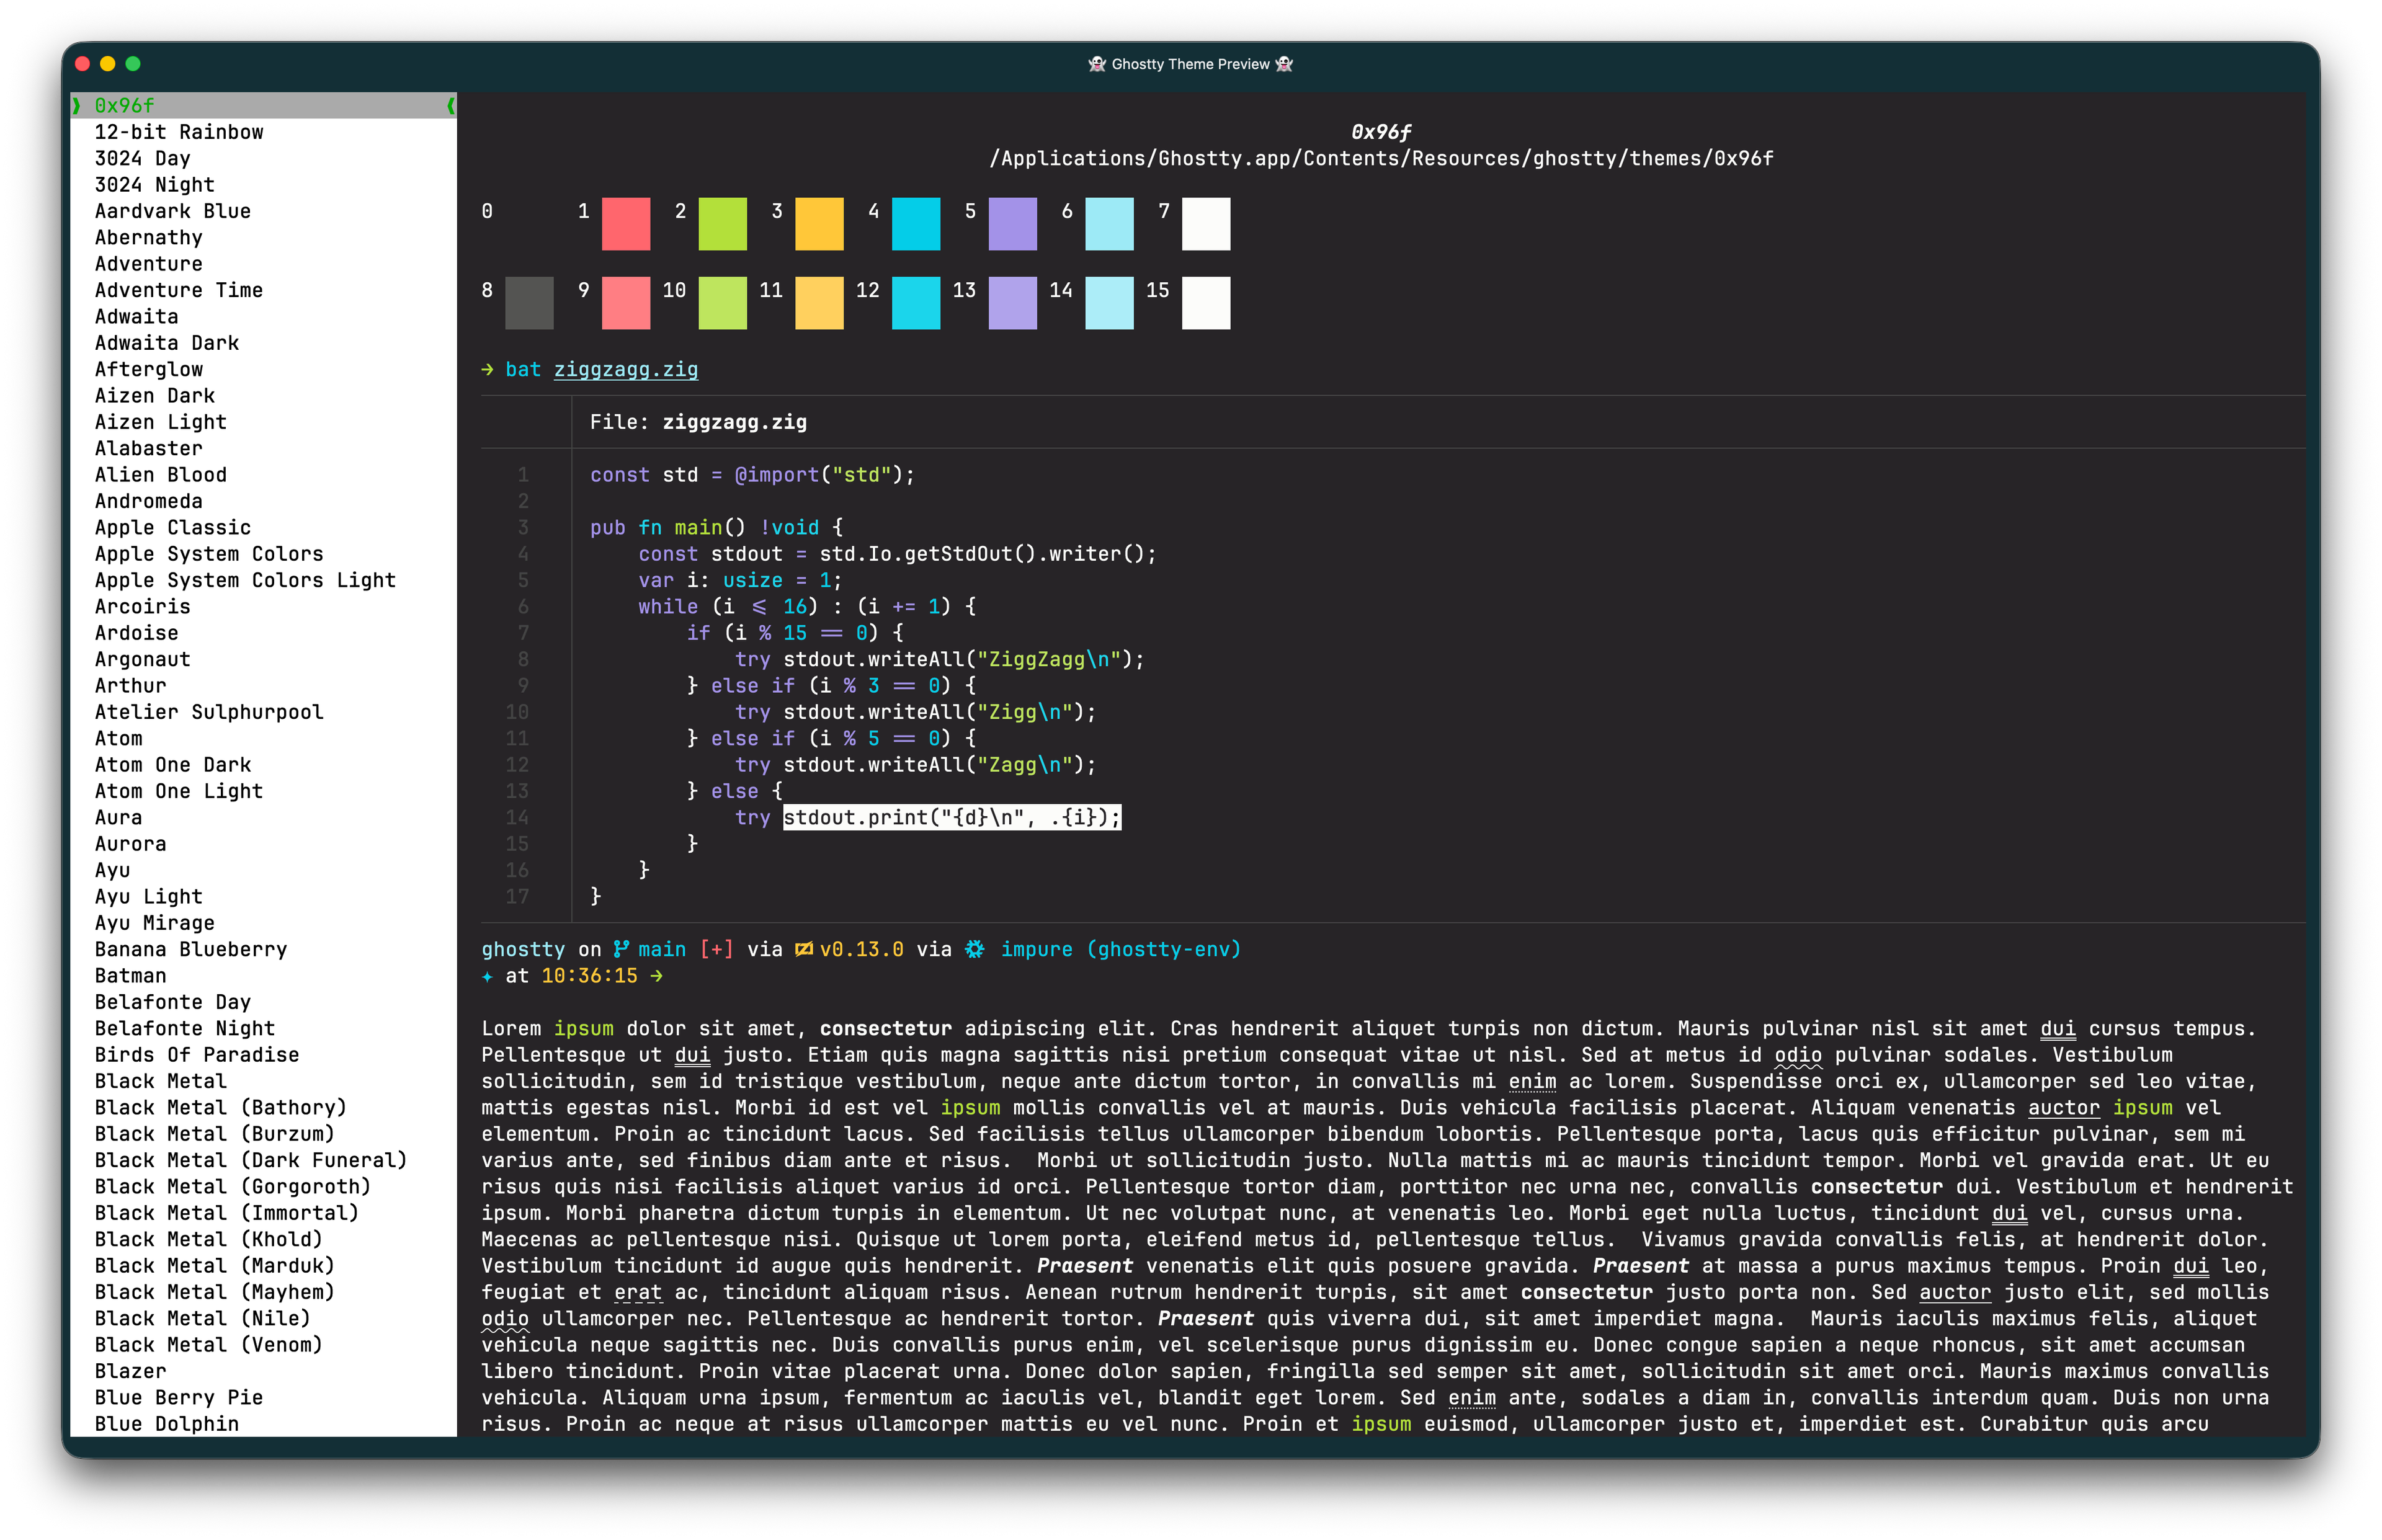Screen dimensions: 2382x1540
Task: Select the Black Metal (Gorgoroth) theme
Action: coord(233,1187)
